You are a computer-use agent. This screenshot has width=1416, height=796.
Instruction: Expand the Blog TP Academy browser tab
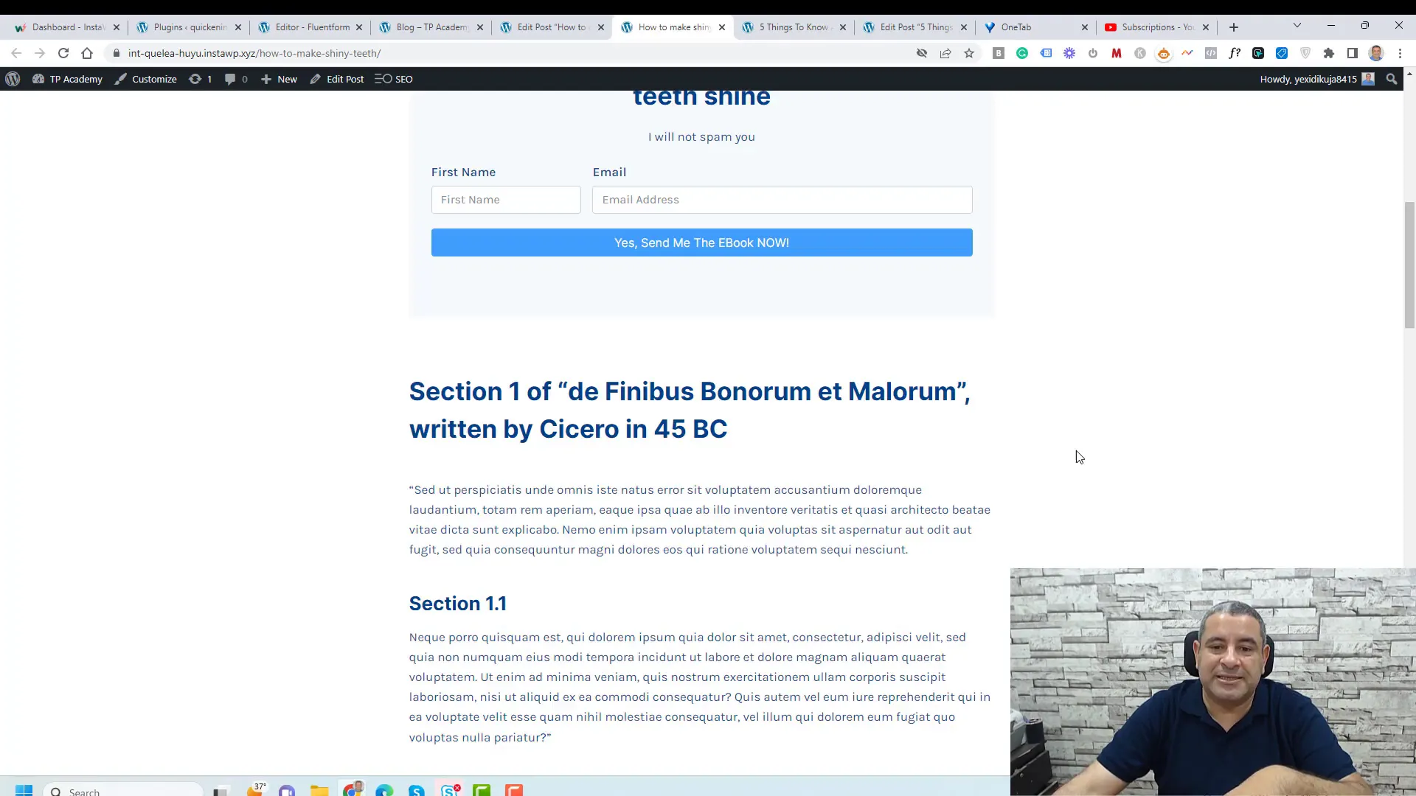point(428,27)
